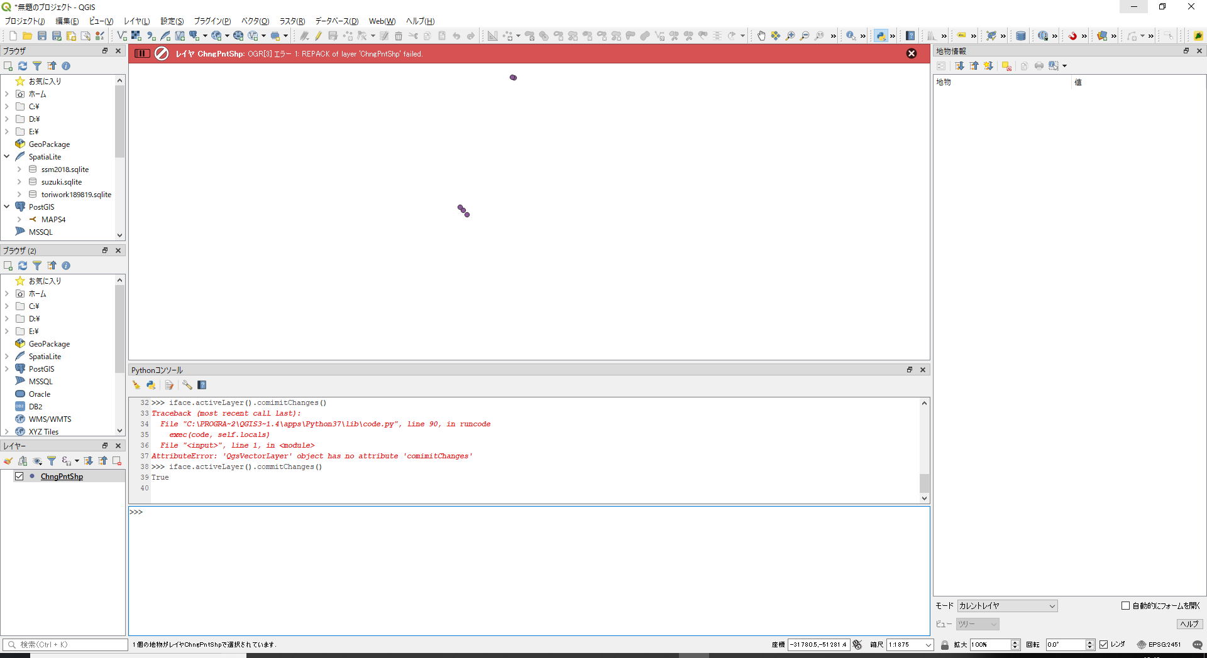Viewport: 1207px width, 658px height.
Task: Click Save Project floppy disk icon
Action: coord(42,36)
